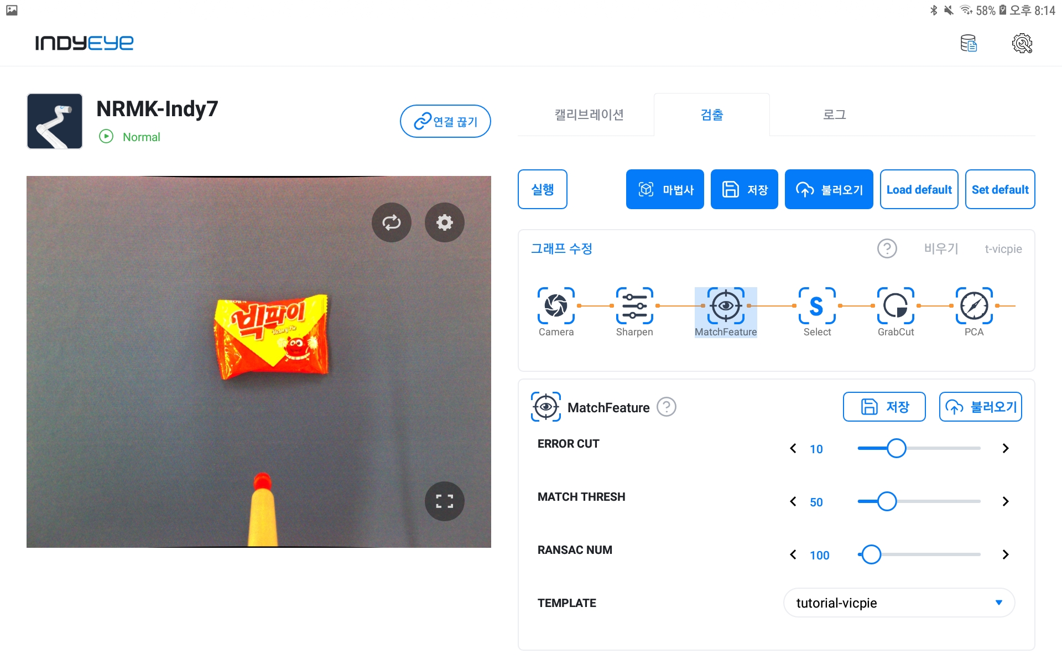Screen dimensions: 1062x664
Task: Click the 연결 끊기 disconnect button
Action: pos(445,121)
